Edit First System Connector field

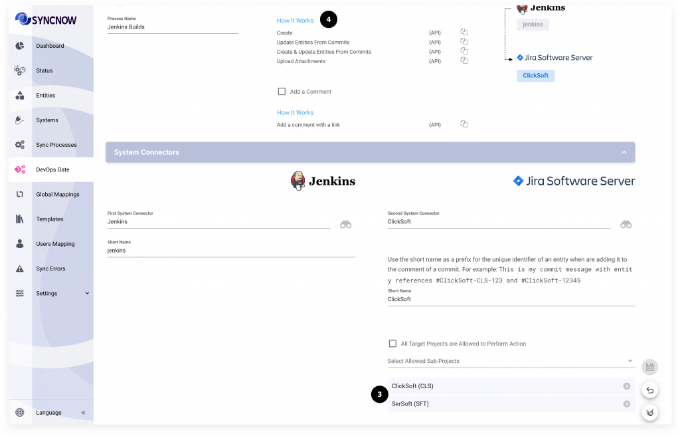pos(218,221)
